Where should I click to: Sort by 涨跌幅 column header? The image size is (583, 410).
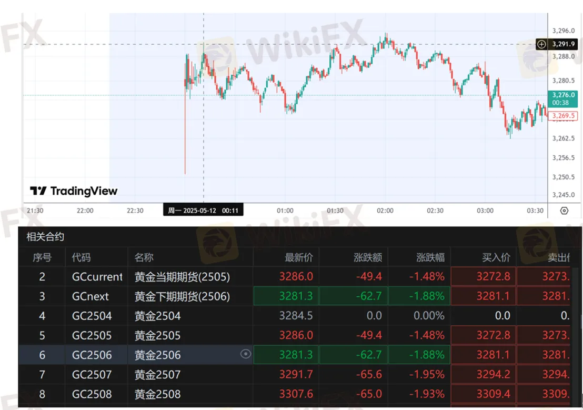tap(430, 257)
